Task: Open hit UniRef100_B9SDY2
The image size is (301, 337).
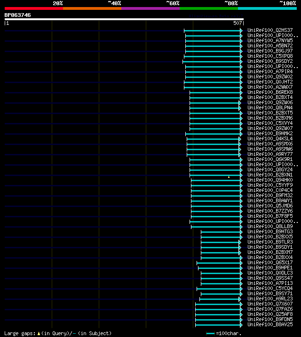Action: [x=270, y=61]
